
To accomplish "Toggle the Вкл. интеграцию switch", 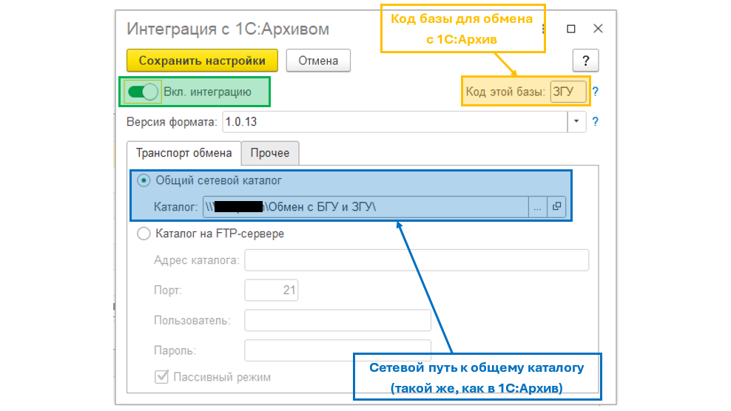I will click(143, 92).
